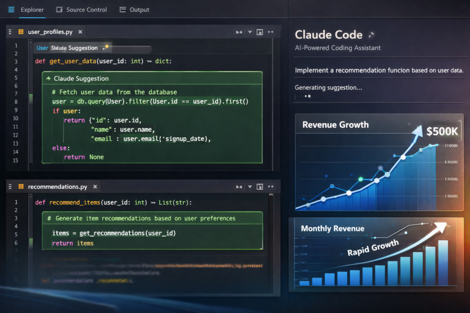Click the recommendations.py file type icon
Image resolution: width=470 pixels, height=313 pixels.
click(x=21, y=187)
